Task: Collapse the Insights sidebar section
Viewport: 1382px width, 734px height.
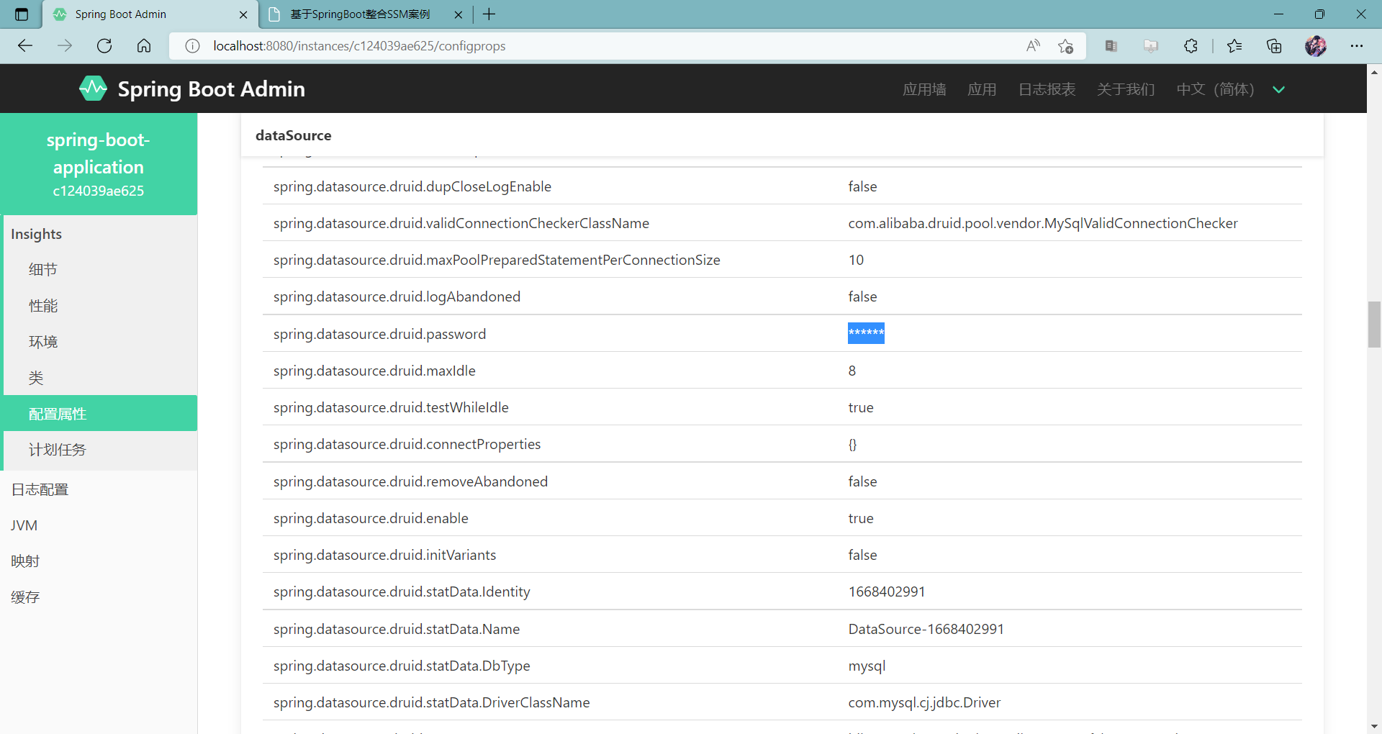Action: coord(100,234)
